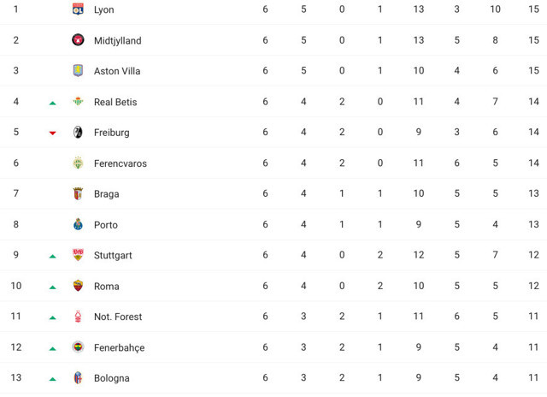Click the Porto team badge

tap(78, 225)
